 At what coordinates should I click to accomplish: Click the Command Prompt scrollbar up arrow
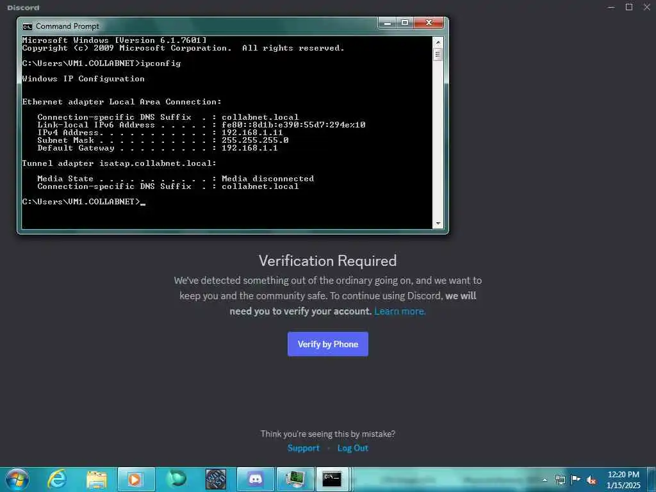(438, 42)
